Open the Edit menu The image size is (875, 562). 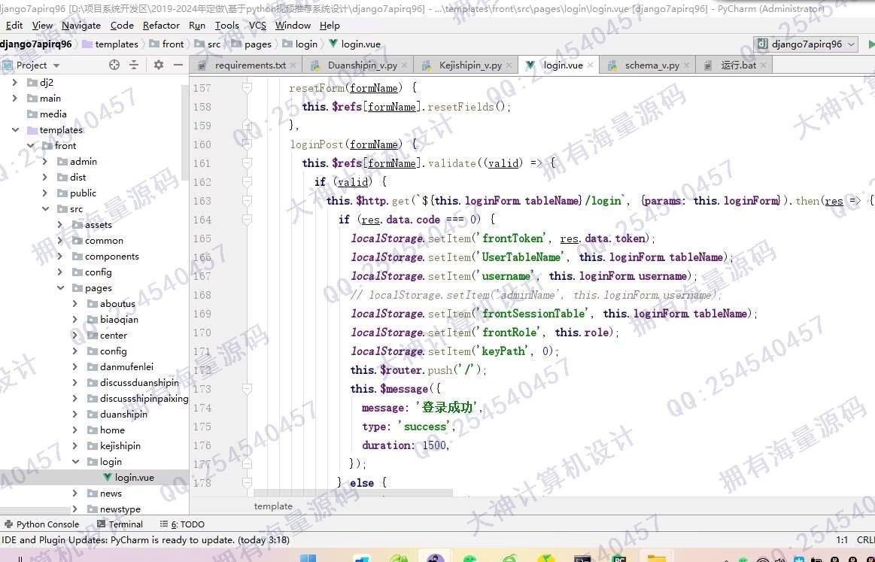pyautogui.click(x=14, y=25)
